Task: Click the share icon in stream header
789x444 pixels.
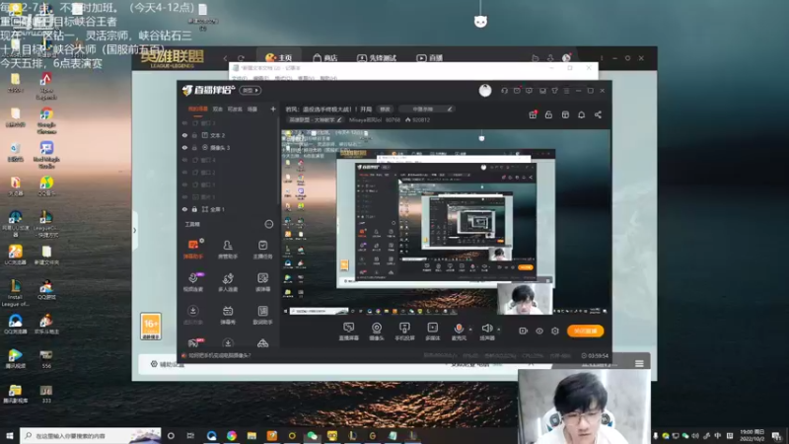Action: (x=598, y=114)
